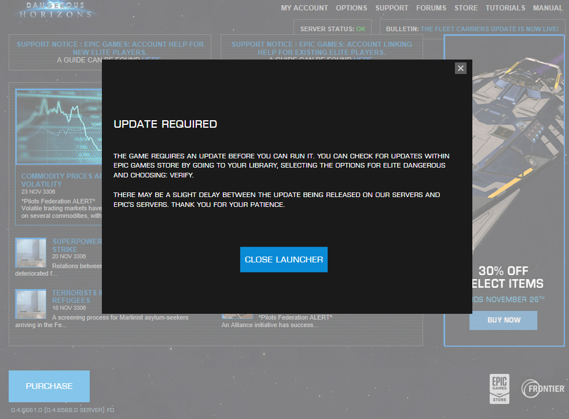Open the commodity price chart thumbnail
The image size is (569, 419).
coord(59,127)
